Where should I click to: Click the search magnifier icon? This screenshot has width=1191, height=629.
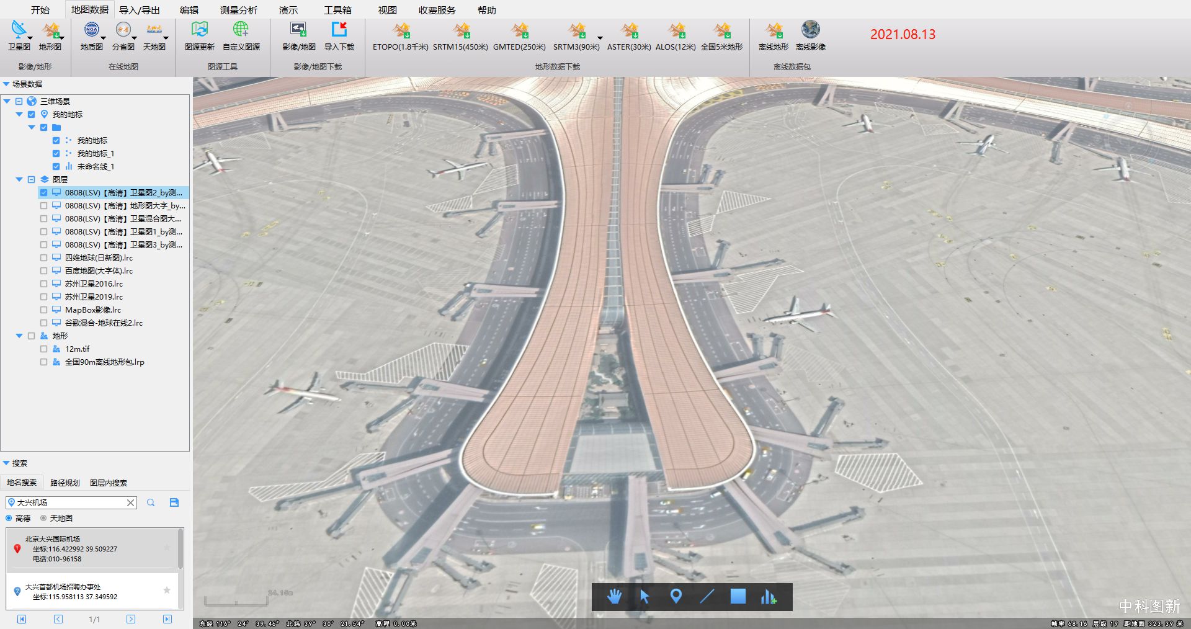(151, 502)
